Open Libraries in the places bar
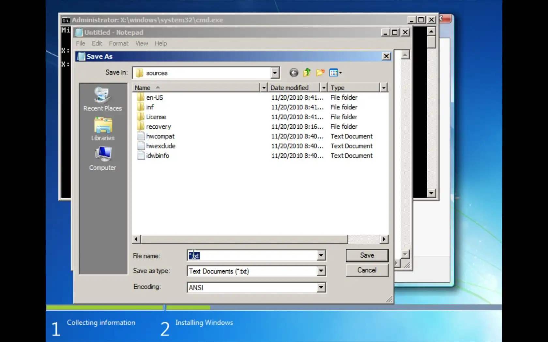The width and height of the screenshot is (548, 342). (x=103, y=129)
